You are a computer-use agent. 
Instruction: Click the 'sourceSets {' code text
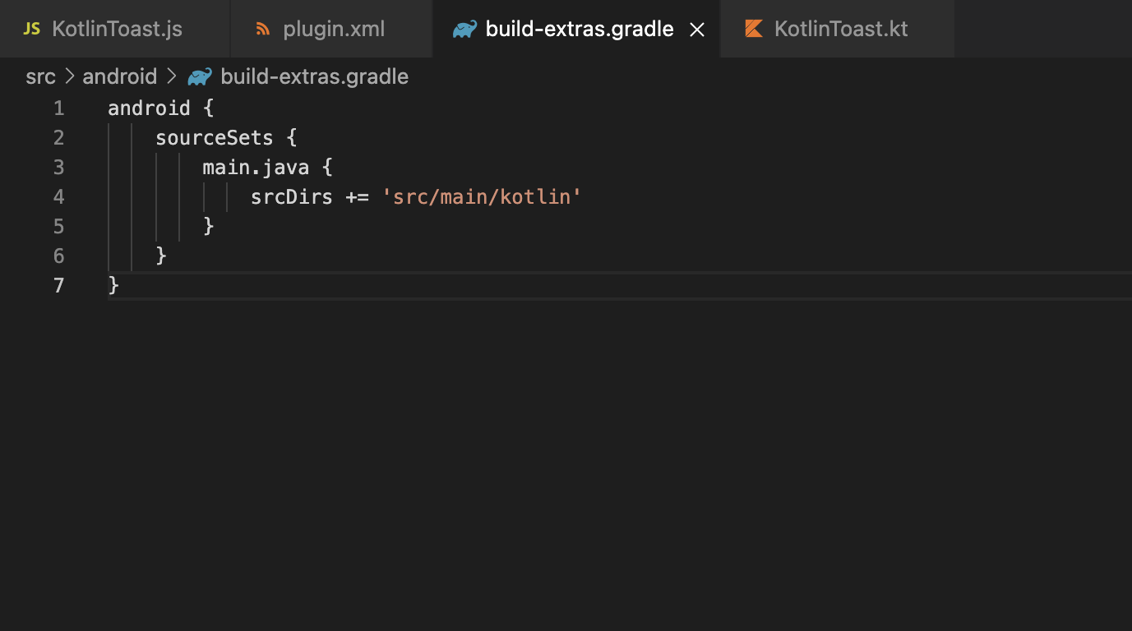226,138
